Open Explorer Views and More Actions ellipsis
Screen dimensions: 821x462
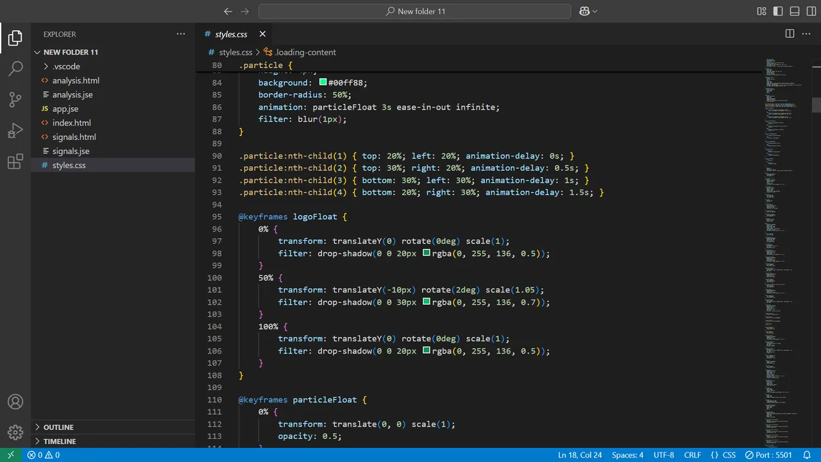pyautogui.click(x=181, y=34)
